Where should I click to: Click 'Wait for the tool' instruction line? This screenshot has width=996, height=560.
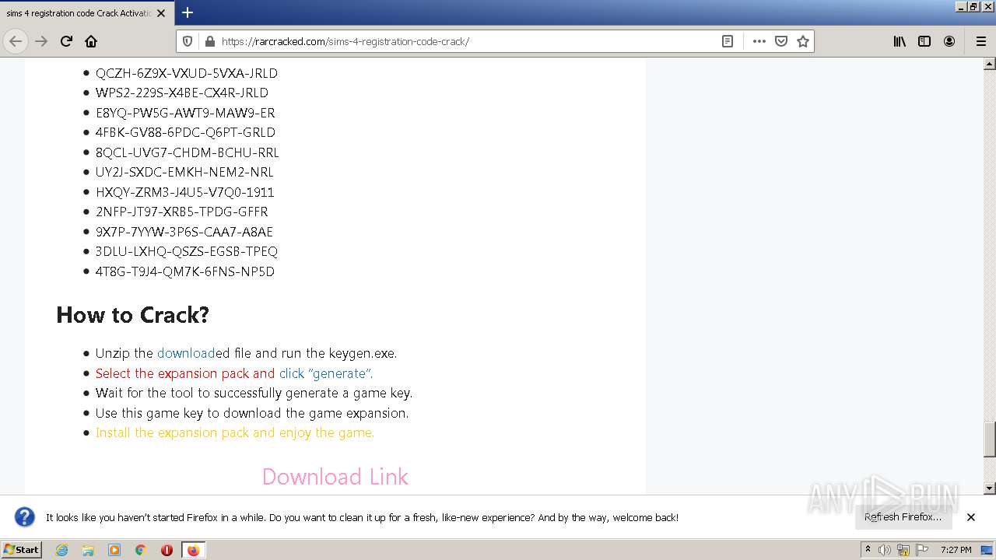(254, 393)
